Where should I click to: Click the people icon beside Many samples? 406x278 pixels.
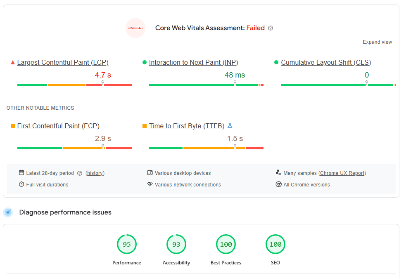(278, 172)
